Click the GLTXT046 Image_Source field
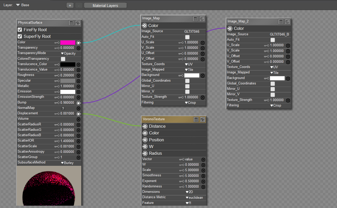 click(x=192, y=31)
